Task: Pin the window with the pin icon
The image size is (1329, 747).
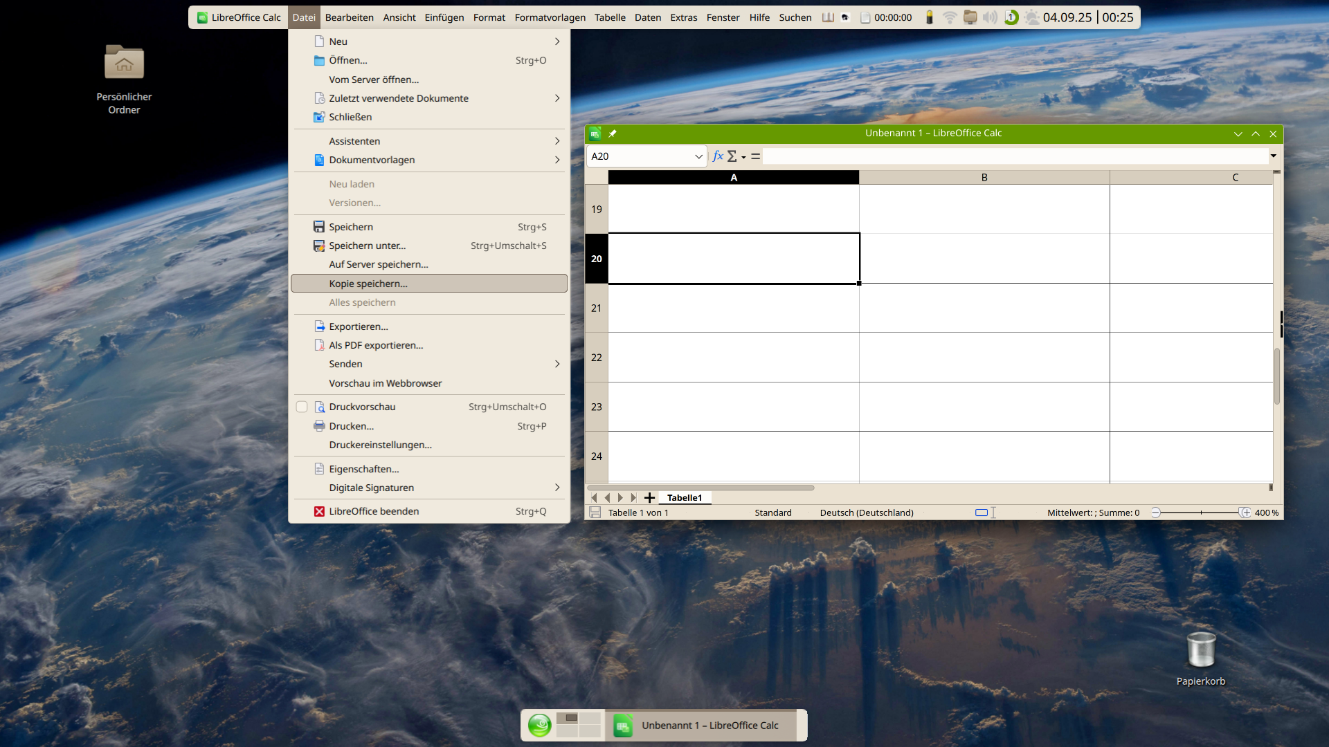Action: point(612,133)
